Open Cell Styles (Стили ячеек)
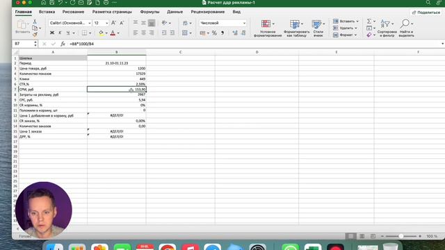Screen dimensions: 445x250 pos(318,28)
